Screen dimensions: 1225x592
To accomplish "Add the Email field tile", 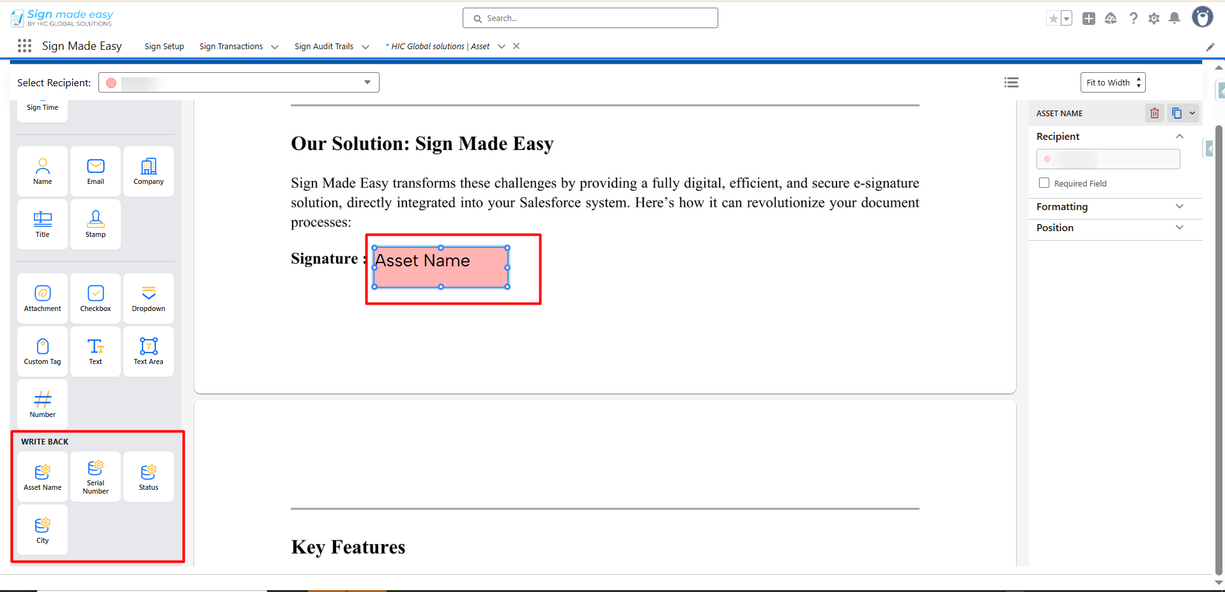I will [96, 171].
